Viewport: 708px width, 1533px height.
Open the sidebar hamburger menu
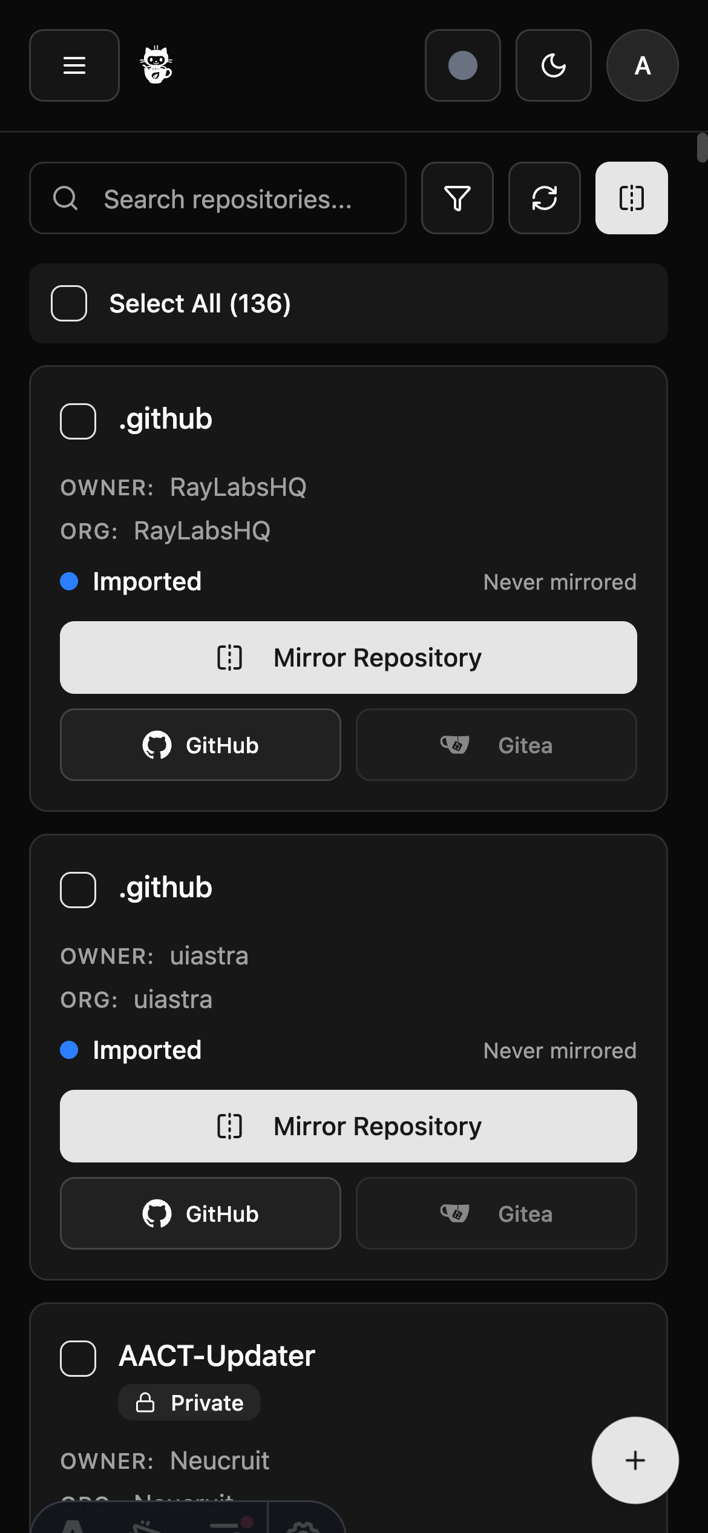[74, 65]
